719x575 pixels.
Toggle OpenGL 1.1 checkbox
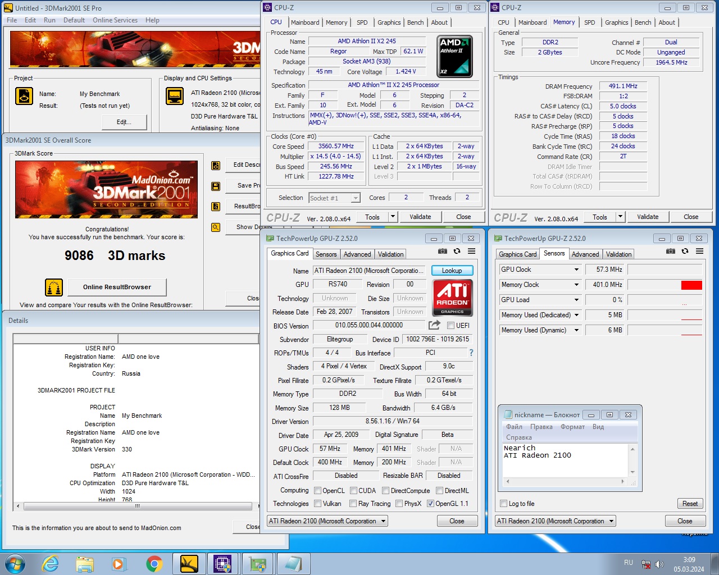(x=430, y=504)
